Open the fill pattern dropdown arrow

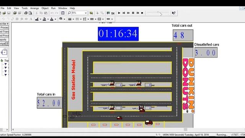[x=103, y=19]
